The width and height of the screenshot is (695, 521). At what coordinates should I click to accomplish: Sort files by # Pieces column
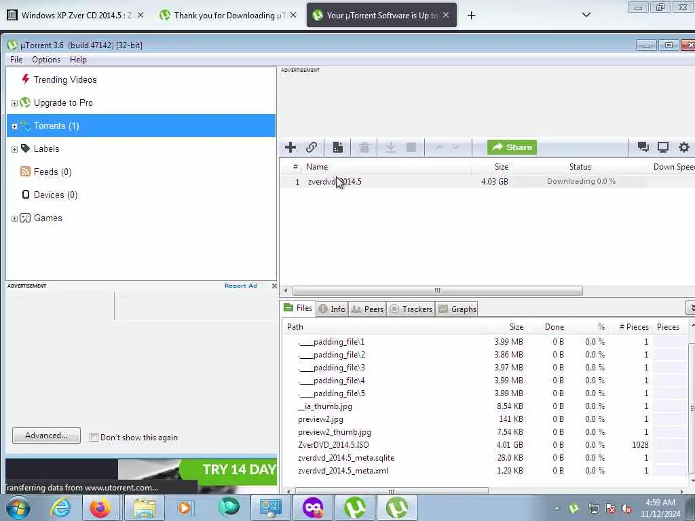634,327
